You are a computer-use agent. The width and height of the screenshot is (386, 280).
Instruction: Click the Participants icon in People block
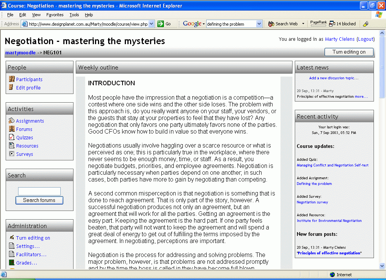(12, 79)
